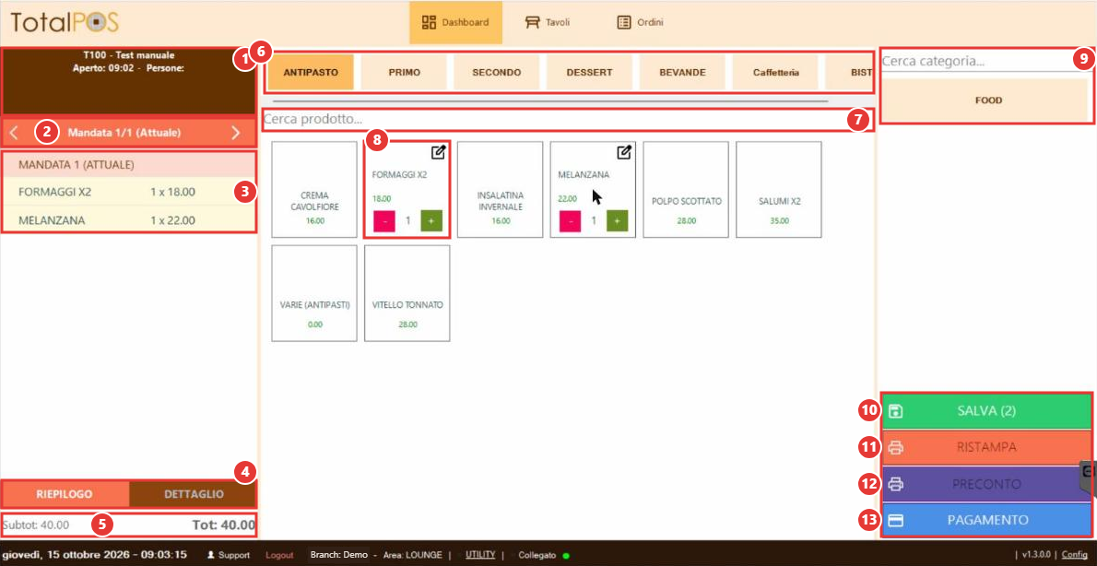Select the Caffetteria category
Viewport: 1097px width, 566px height.
[776, 72]
